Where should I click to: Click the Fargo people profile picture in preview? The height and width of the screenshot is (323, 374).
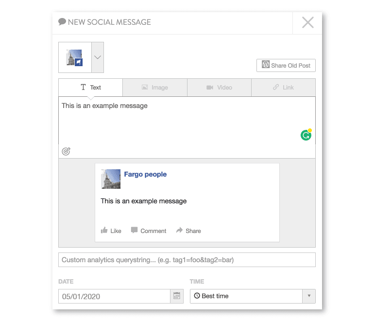point(111,179)
